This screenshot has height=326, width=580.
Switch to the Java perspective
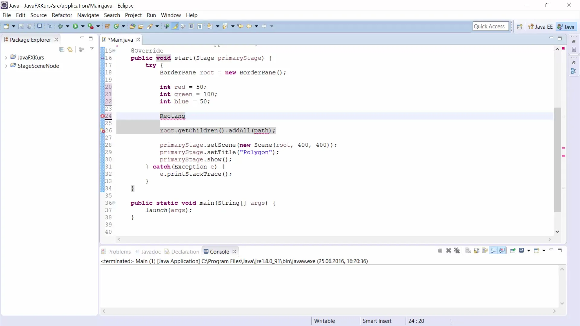pos(566,27)
